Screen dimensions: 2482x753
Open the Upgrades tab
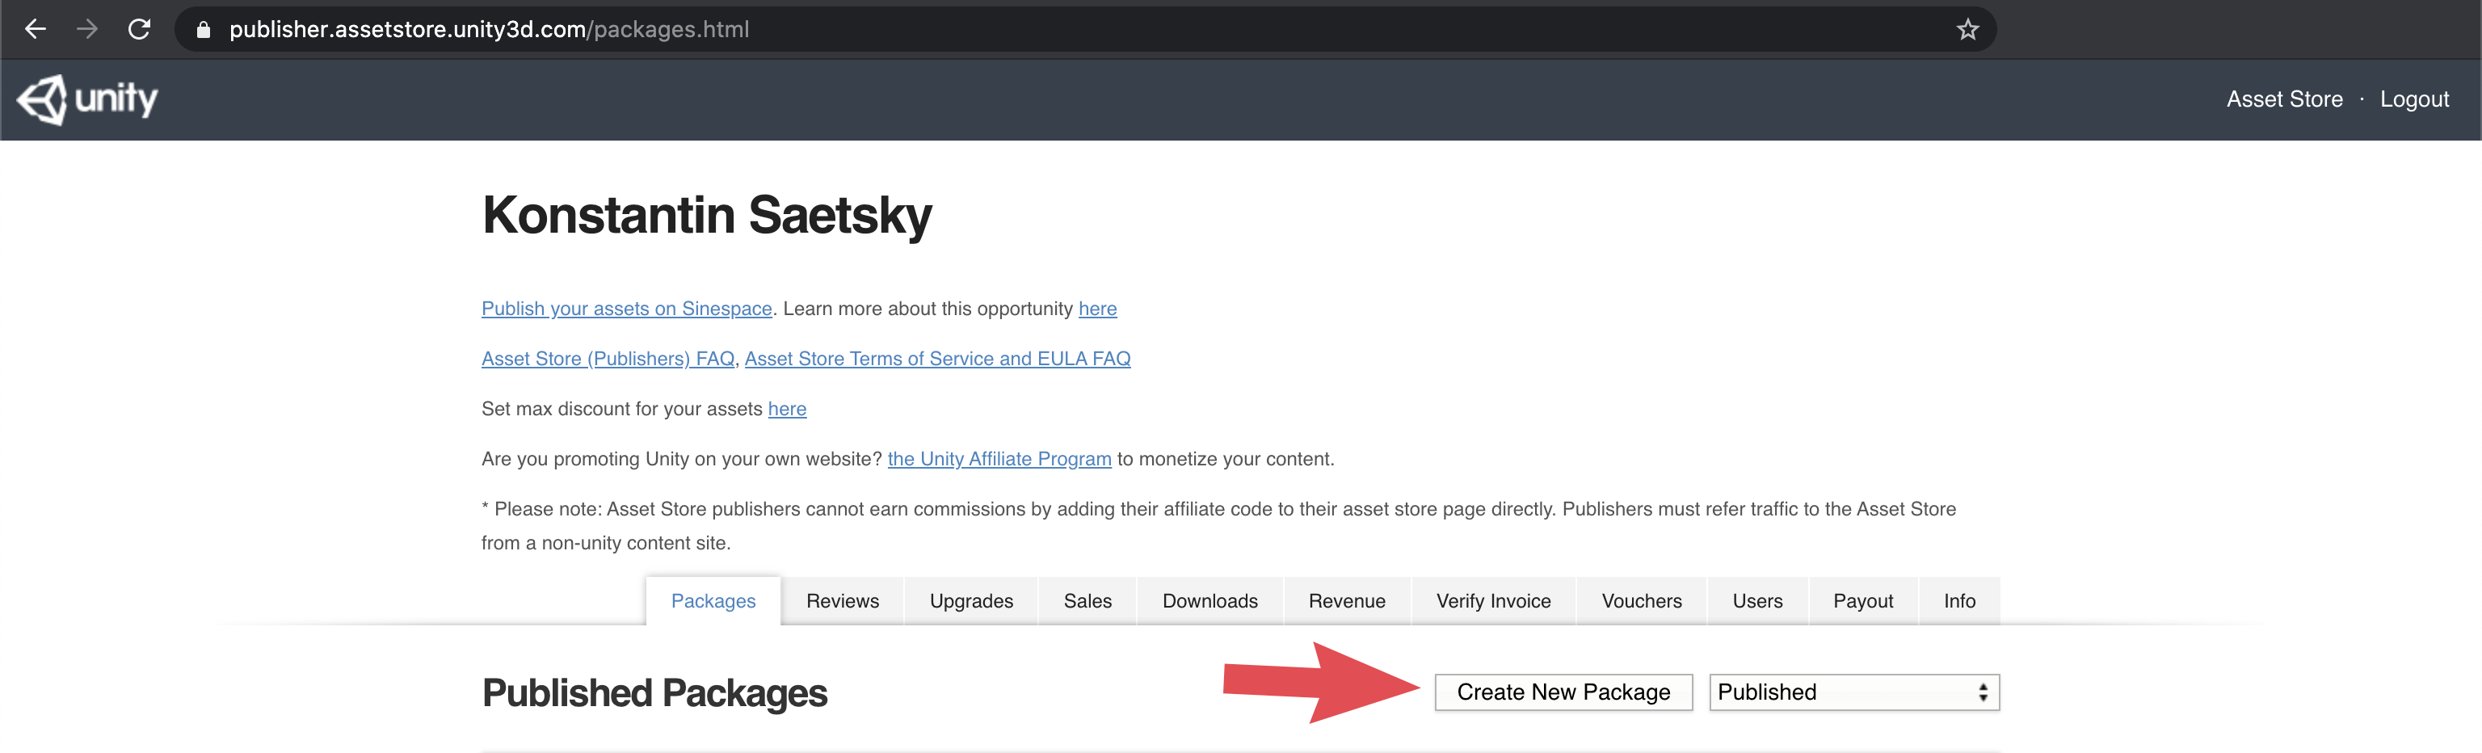971,601
